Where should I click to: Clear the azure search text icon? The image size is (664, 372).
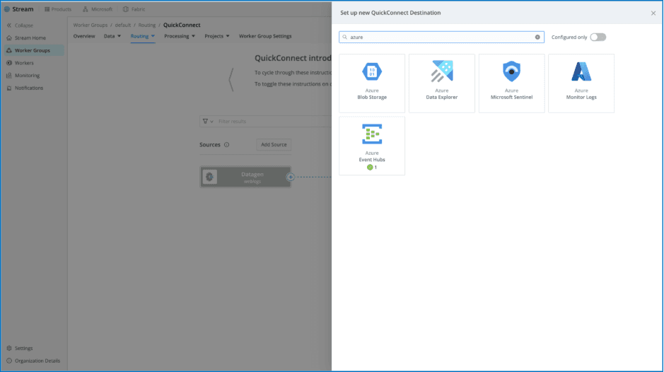pyautogui.click(x=537, y=37)
